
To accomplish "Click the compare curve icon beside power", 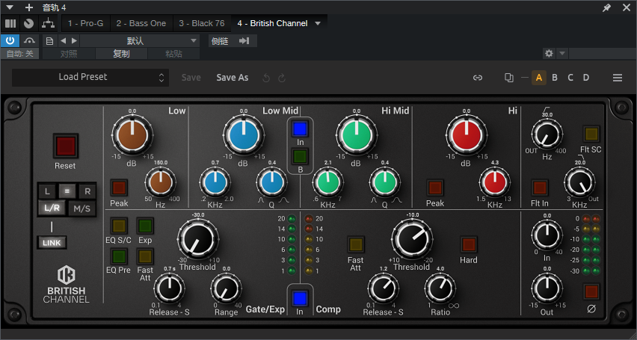I will (x=29, y=40).
